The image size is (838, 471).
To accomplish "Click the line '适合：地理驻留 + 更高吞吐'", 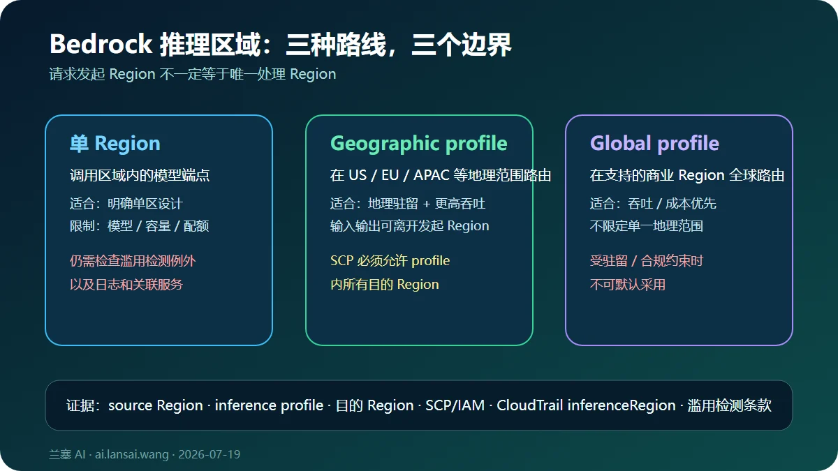I will point(408,204).
